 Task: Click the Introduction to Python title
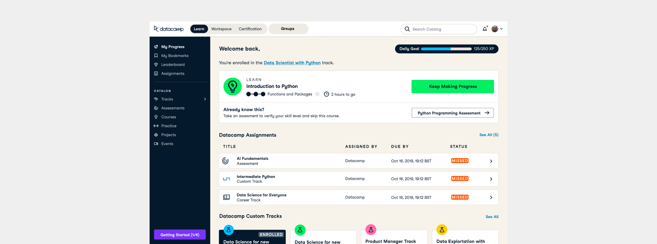[272, 86]
